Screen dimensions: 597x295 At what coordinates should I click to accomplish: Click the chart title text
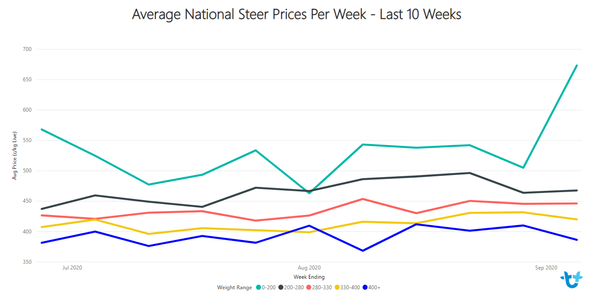[x=297, y=15]
